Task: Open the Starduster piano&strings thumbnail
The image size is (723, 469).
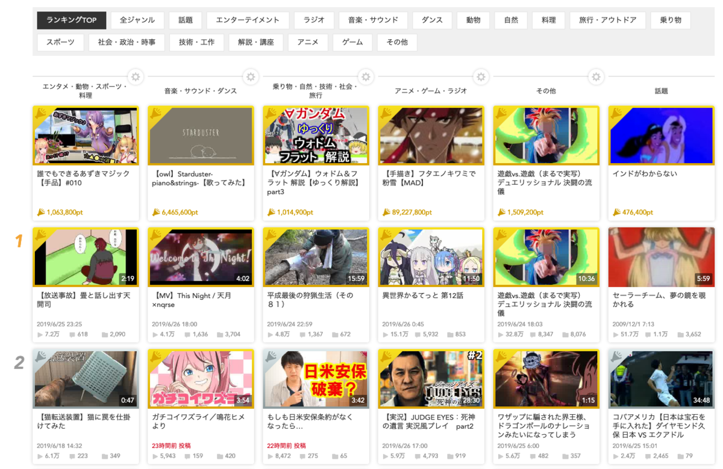Action: [201, 135]
